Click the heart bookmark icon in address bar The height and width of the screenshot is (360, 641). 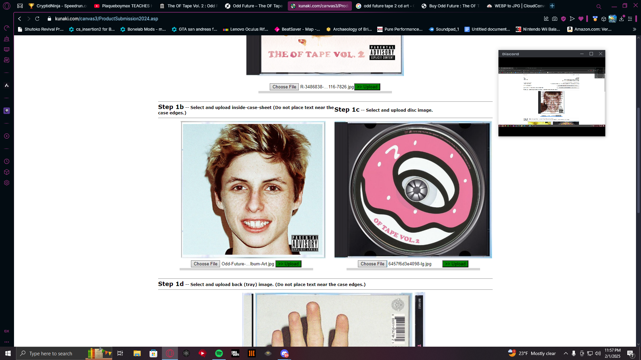[581, 19]
